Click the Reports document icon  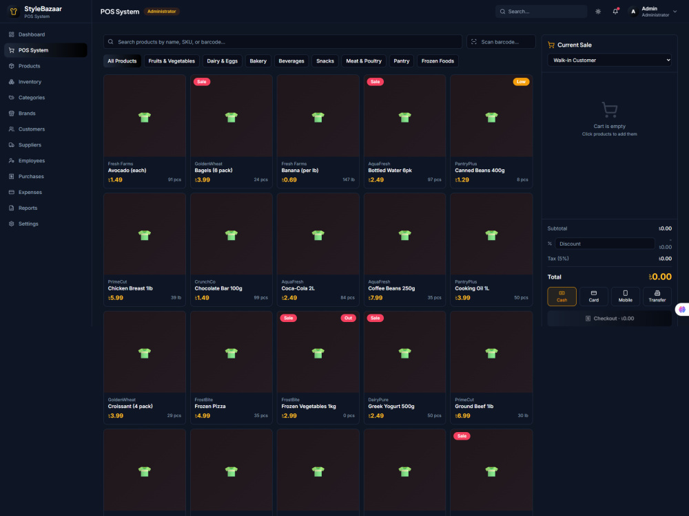click(12, 208)
